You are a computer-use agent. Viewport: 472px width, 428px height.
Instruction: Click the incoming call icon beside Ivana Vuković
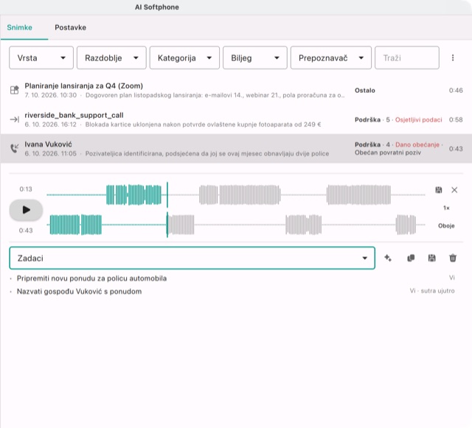(x=15, y=148)
